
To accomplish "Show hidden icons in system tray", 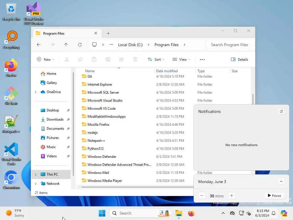I will (x=223, y=213).
